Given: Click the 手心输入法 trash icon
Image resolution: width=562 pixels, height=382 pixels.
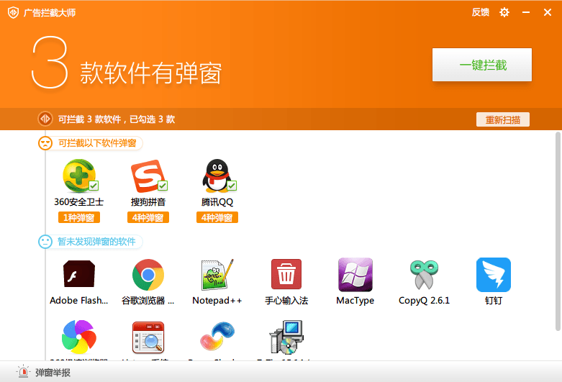Looking at the screenshot, I should tap(286, 274).
